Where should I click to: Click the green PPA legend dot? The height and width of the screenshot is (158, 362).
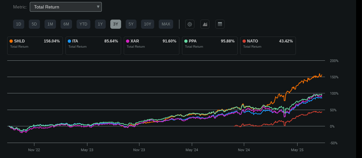coord(186,41)
